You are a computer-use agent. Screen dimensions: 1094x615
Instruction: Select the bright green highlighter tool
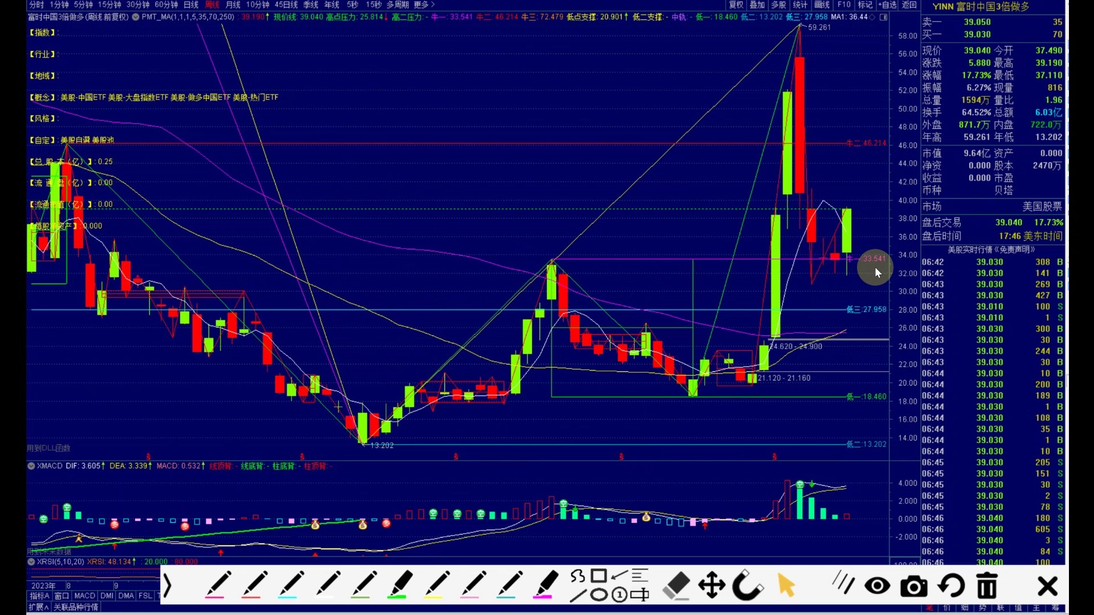tap(399, 585)
